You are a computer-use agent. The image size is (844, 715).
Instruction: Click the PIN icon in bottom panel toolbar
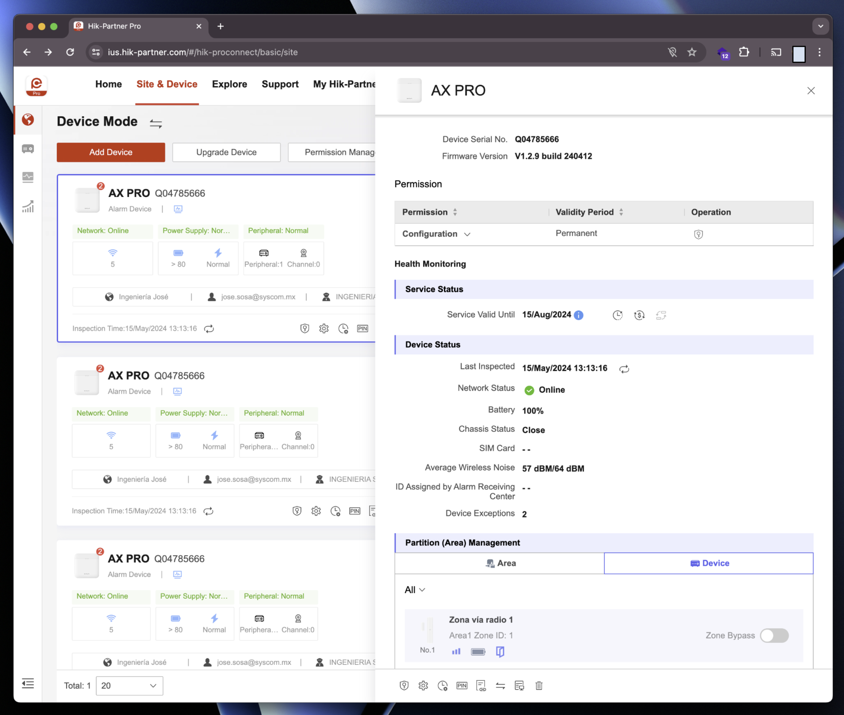tap(461, 685)
